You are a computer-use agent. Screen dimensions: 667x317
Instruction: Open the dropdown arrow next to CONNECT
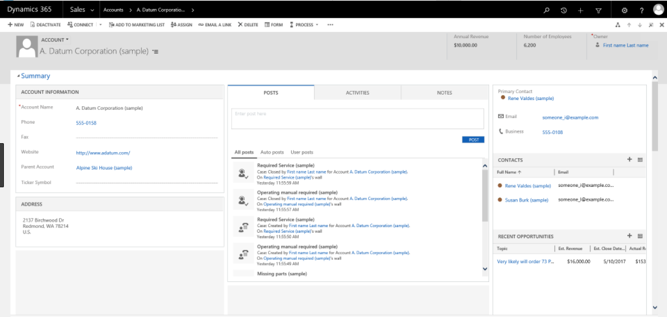(100, 25)
